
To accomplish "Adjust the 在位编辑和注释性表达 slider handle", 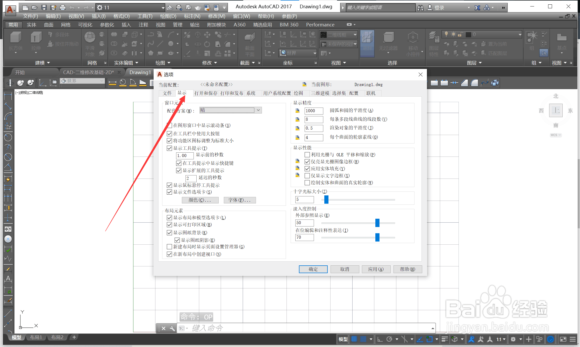I will pos(377,237).
